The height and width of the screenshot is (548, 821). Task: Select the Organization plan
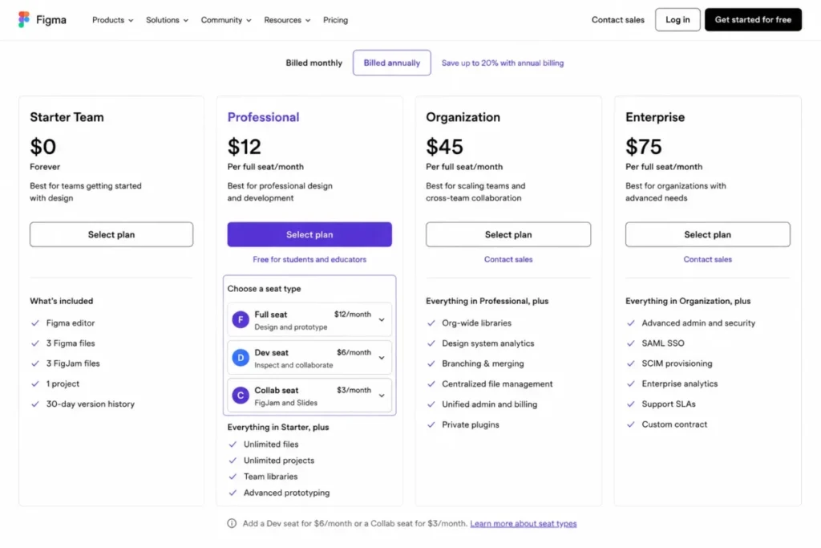click(508, 235)
